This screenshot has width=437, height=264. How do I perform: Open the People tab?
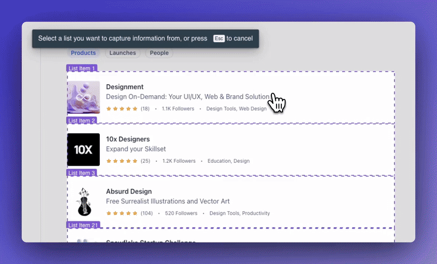[x=159, y=53]
